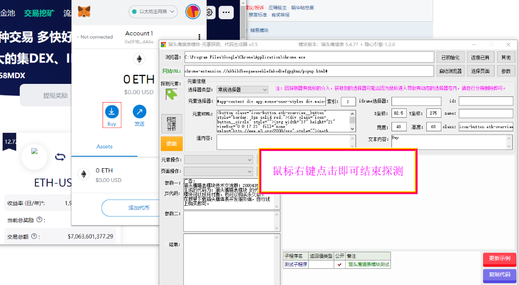Open MetaMask account options three-dot menu
519x285 pixels.
tap(199, 36)
